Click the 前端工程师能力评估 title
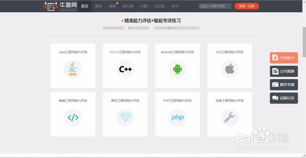Screen dimensions: 306x158 click(73, 101)
